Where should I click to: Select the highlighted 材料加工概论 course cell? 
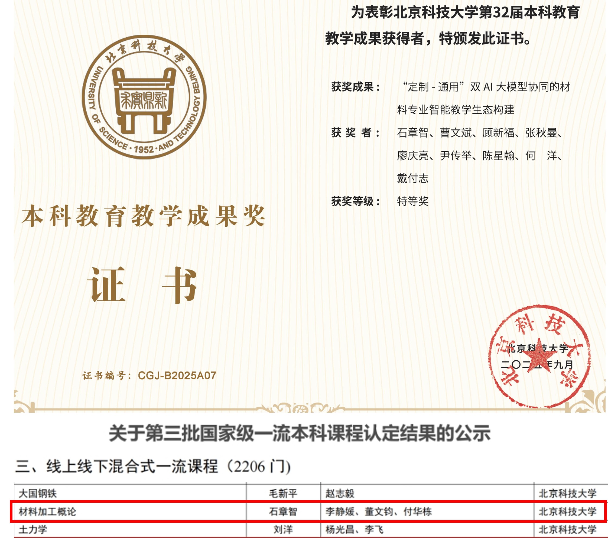click(47, 511)
